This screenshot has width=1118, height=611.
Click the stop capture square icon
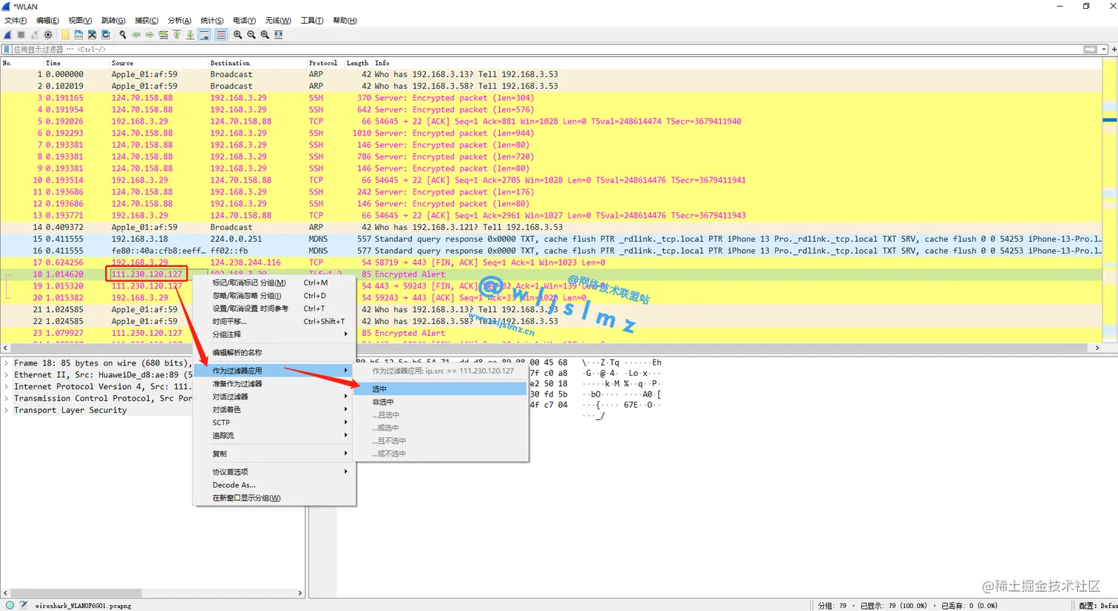pyautogui.click(x=21, y=35)
